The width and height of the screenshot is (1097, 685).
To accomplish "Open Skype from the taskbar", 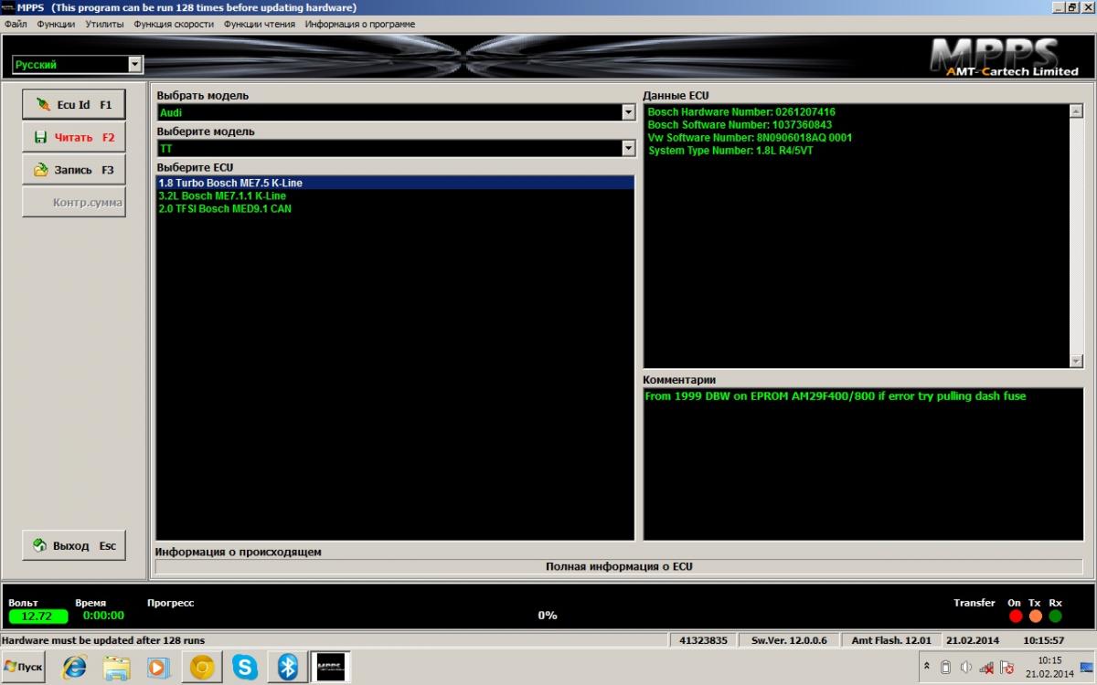I will (x=245, y=668).
